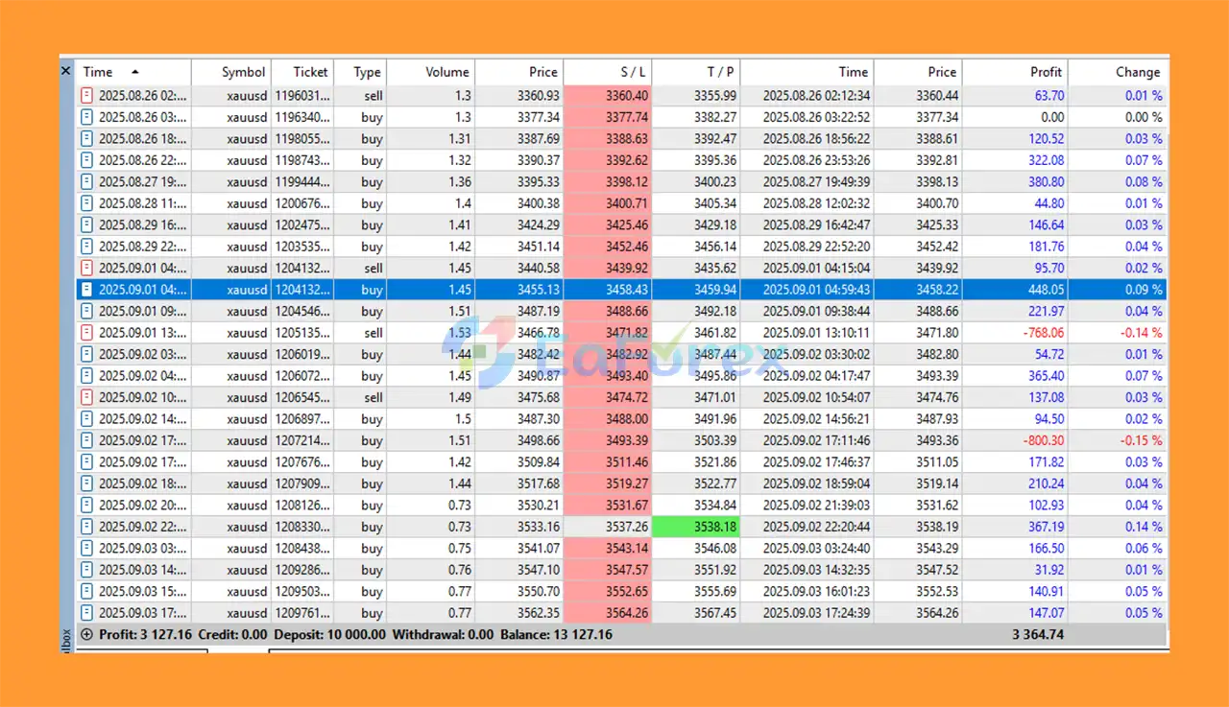Expand the account summary with the plus icon
Image resolution: width=1229 pixels, height=707 pixels.
coord(86,635)
